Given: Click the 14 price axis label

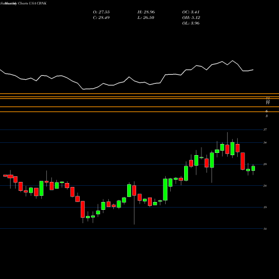Looking at the screenshot, I should tap(265, 229).
